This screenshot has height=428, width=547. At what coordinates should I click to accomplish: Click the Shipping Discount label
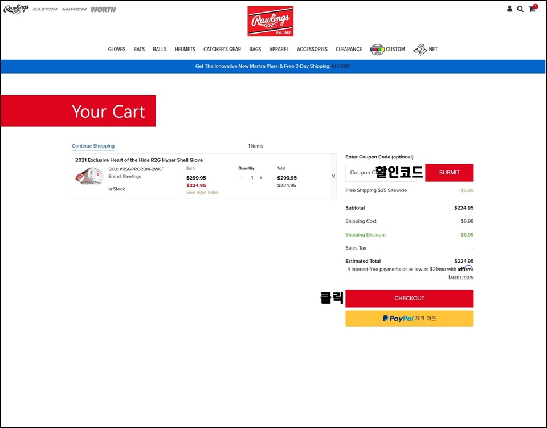coord(366,235)
